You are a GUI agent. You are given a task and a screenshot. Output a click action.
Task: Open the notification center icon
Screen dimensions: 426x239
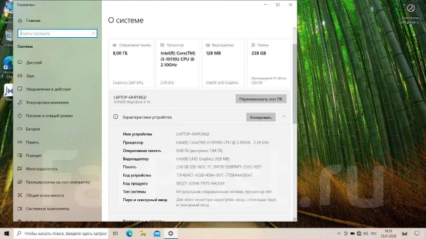pos(417,234)
